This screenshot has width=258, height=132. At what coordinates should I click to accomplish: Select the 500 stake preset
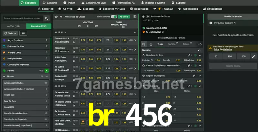pos(243,56)
